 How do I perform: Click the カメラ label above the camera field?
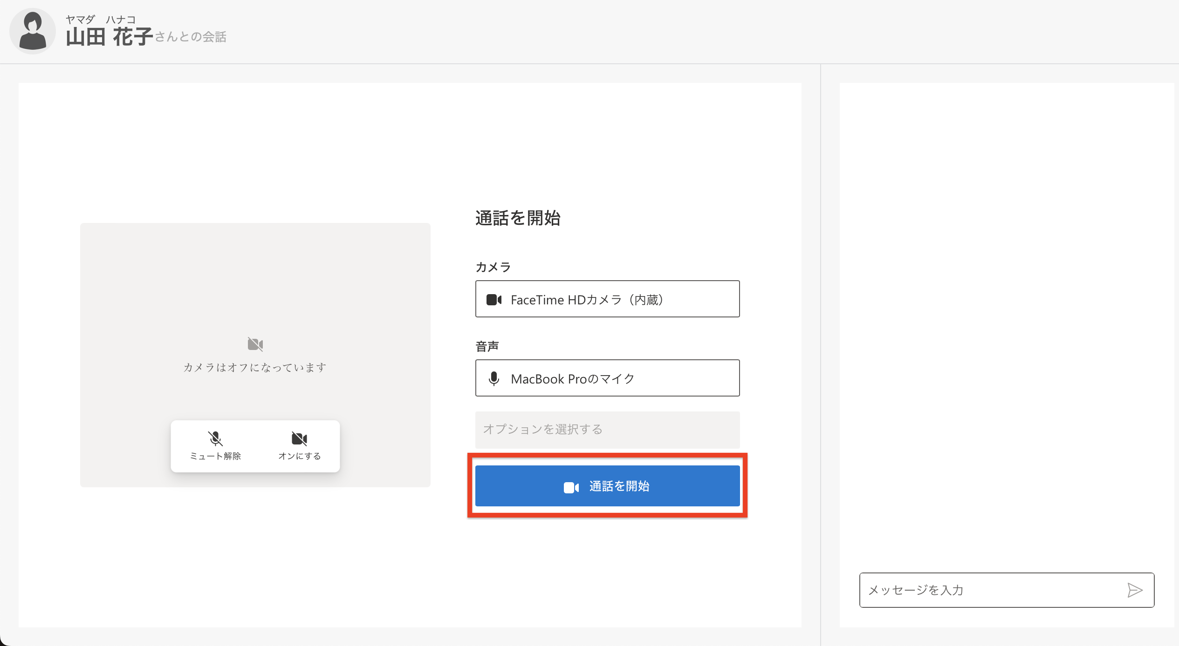(493, 267)
